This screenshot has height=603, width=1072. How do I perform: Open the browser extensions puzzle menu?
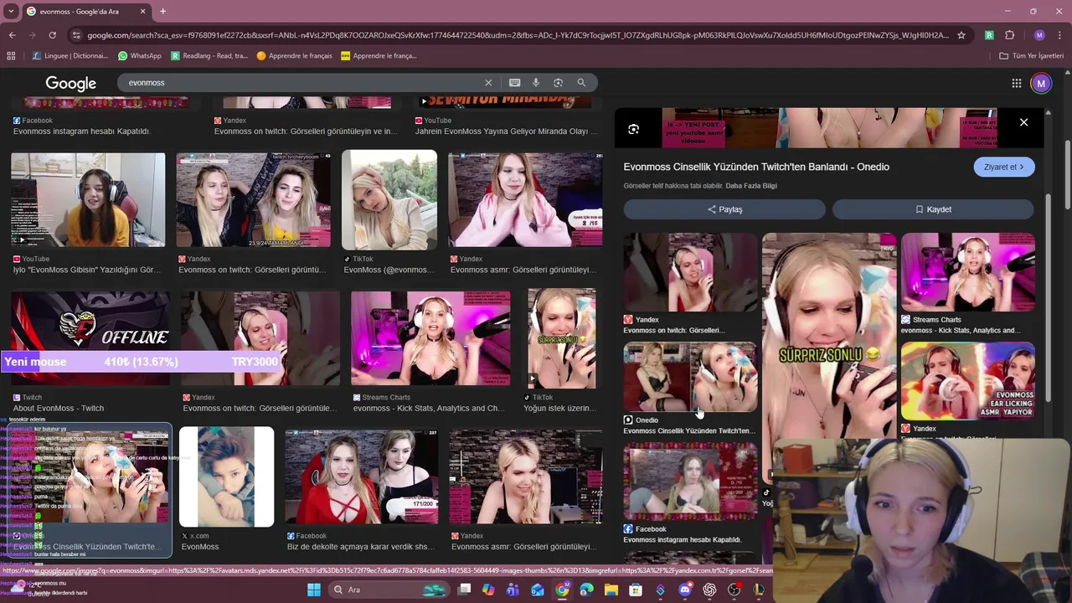coord(1009,35)
